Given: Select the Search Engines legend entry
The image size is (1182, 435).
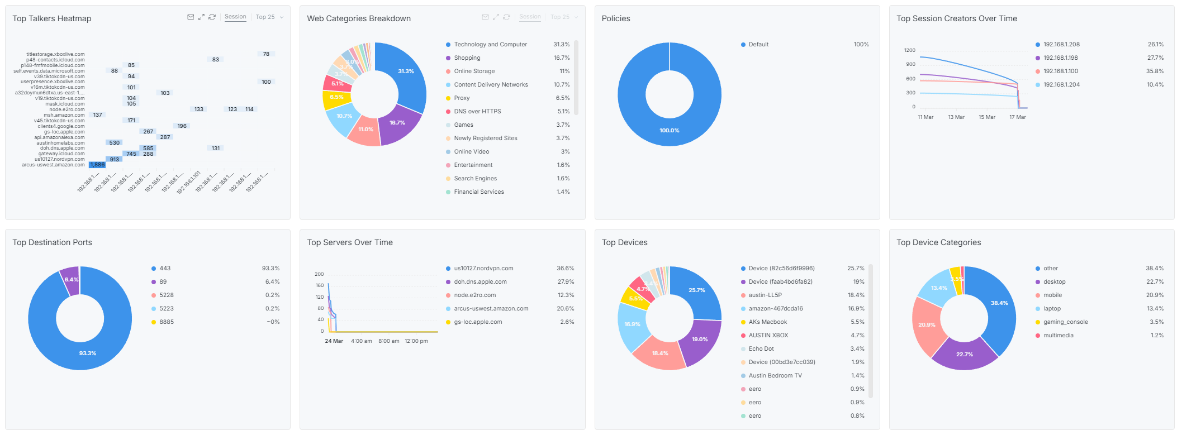Looking at the screenshot, I should click(x=508, y=179).
